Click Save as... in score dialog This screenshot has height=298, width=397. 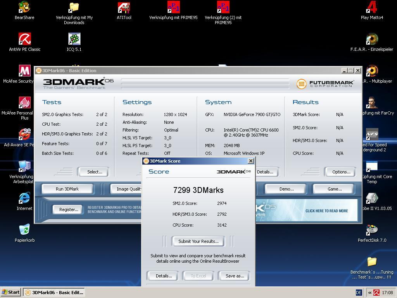click(x=234, y=276)
